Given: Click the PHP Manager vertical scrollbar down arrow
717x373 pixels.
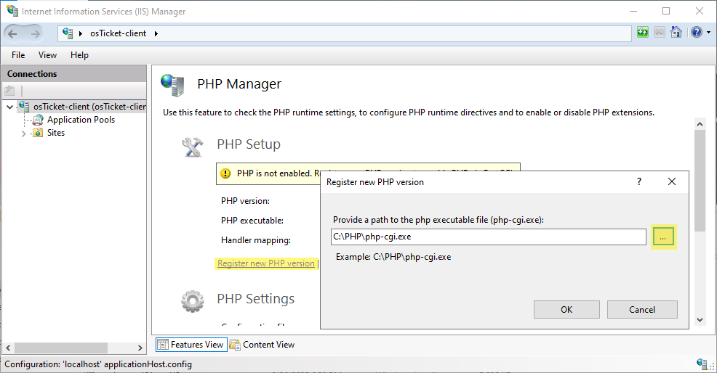Looking at the screenshot, I should (700, 320).
